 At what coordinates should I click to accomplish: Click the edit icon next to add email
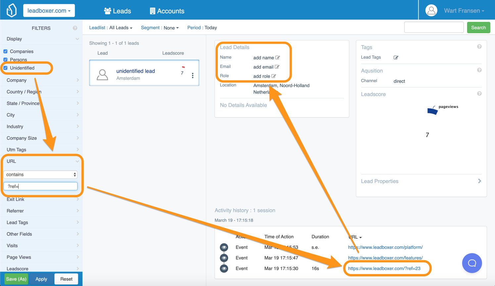tap(277, 67)
